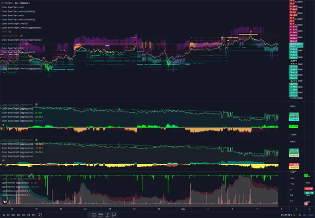Set range to 1m

pos(24,215)
